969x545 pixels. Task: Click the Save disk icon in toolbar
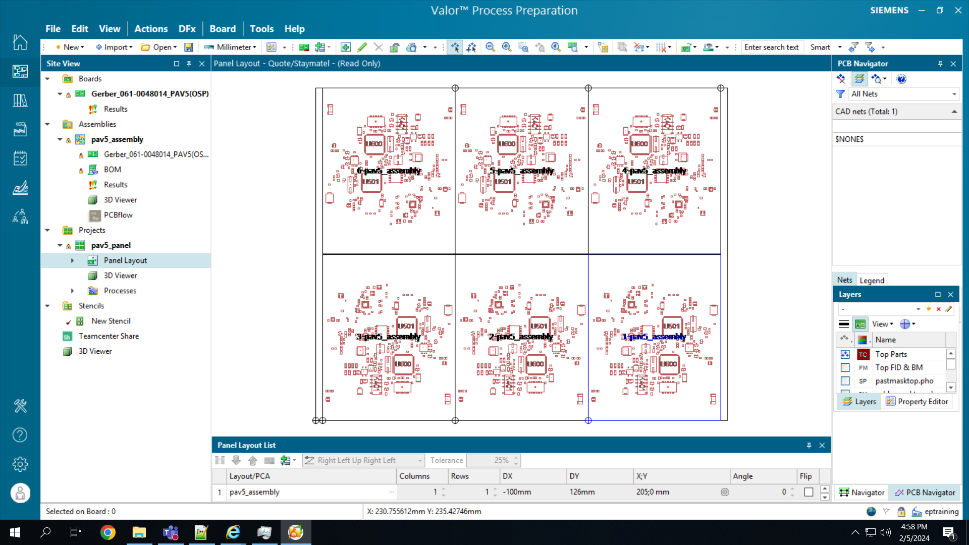(189, 47)
